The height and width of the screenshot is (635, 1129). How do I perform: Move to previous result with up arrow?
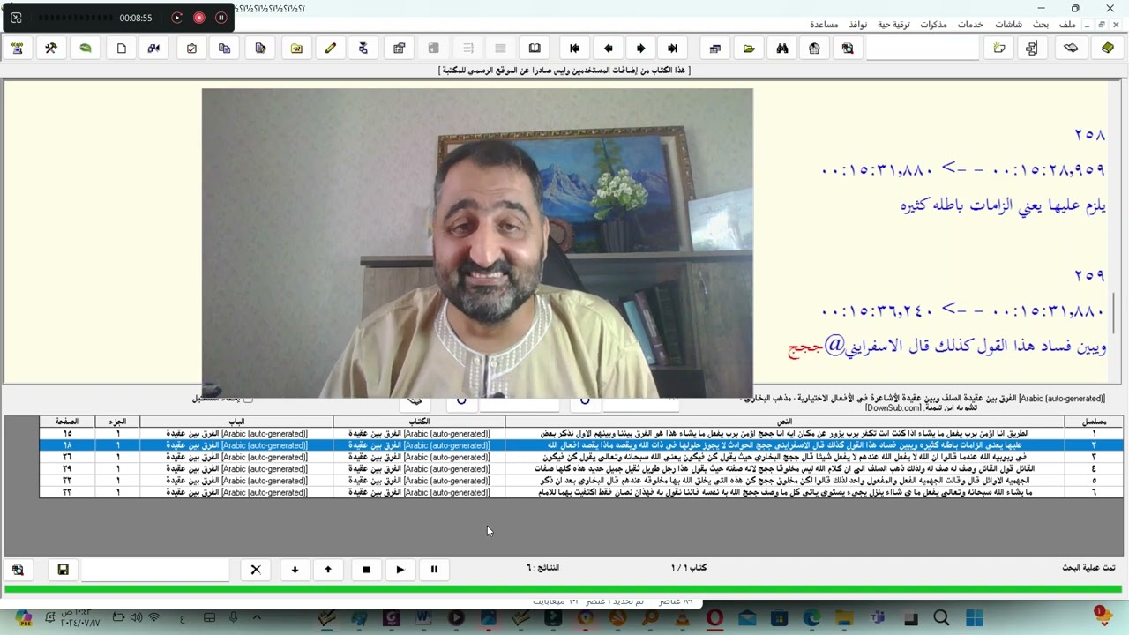[328, 570]
